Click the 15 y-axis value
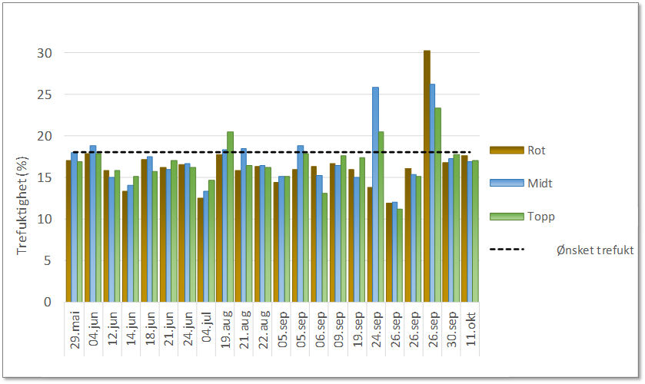 (x=45, y=177)
